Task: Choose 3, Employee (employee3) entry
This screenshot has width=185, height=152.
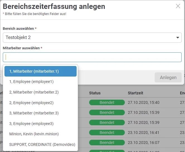Action: click(40, 124)
